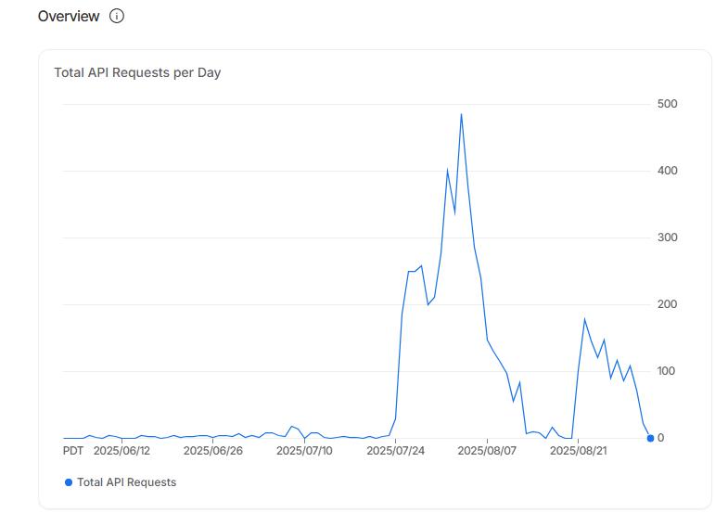Click the Total API Requests per Day title

pos(137,72)
